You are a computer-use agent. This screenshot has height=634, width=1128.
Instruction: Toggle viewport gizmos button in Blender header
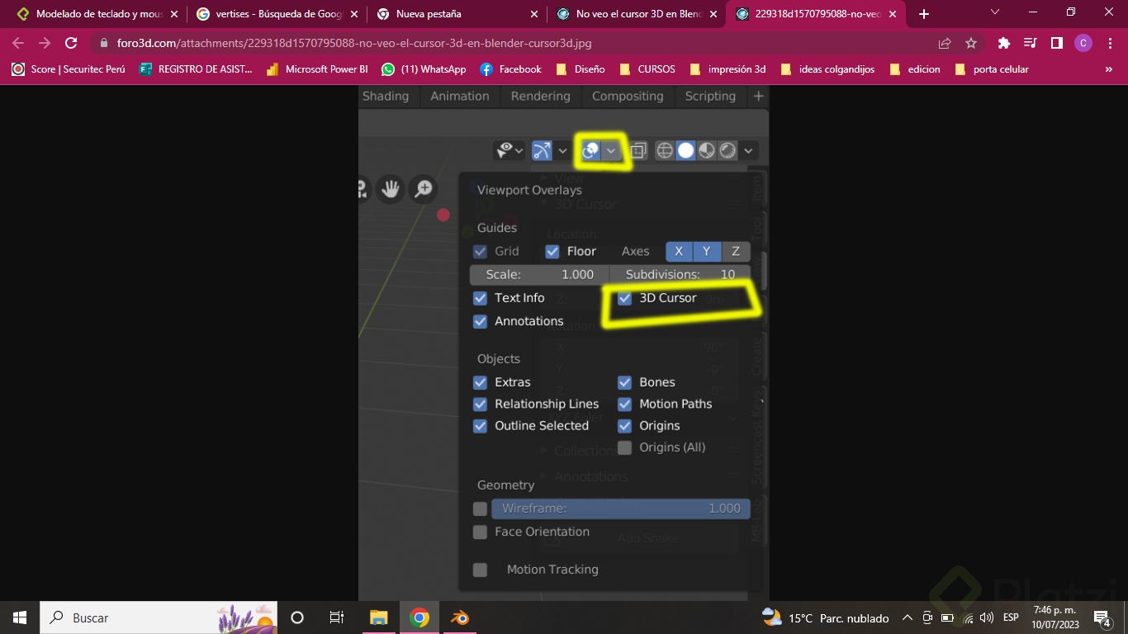pyautogui.click(x=542, y=150)
